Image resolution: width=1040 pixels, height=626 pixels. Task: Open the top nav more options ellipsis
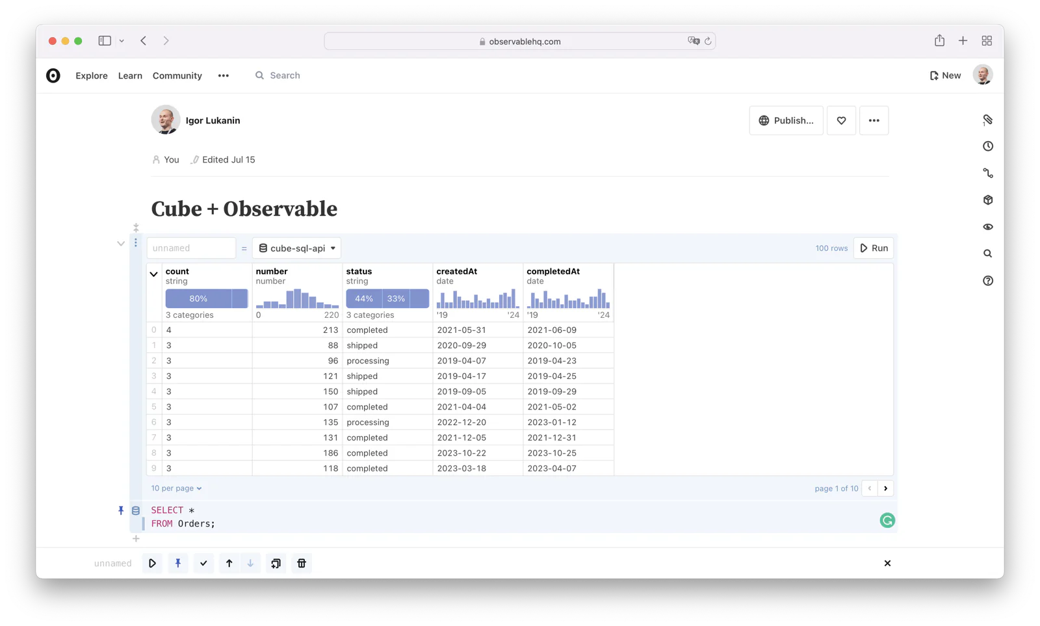point(224,75)
